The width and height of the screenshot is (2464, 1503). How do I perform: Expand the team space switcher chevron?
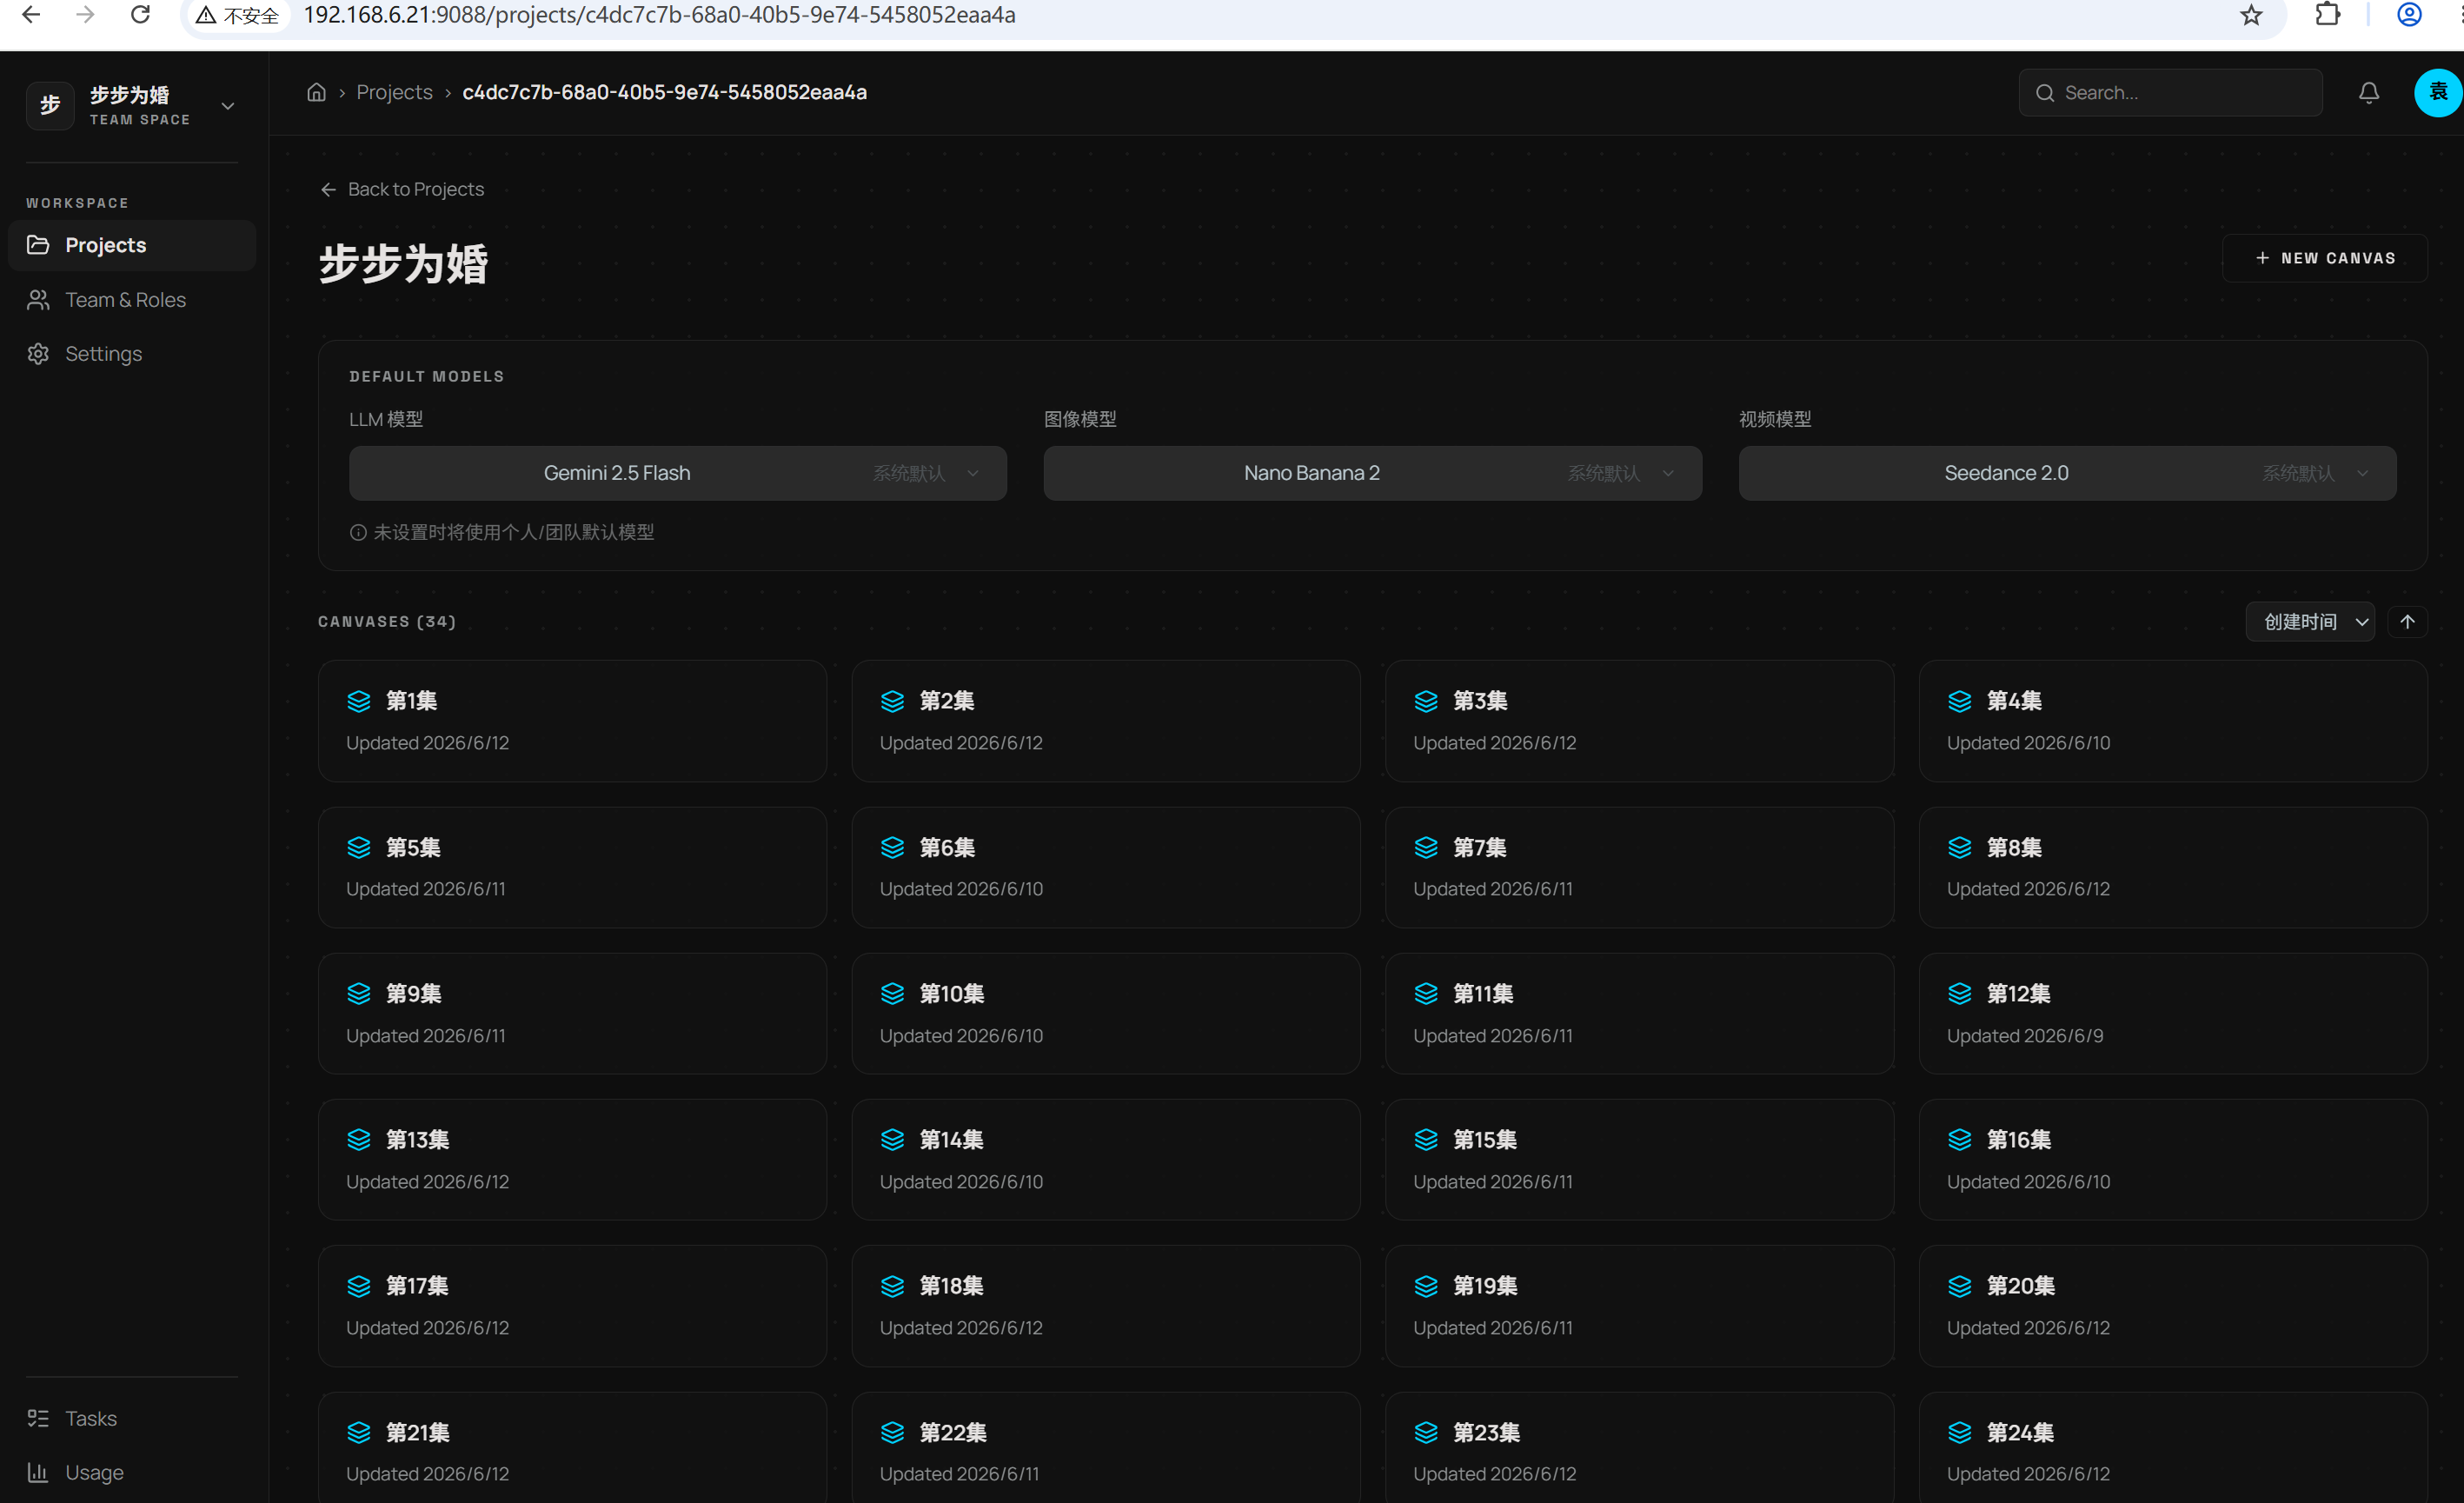point(228,106)
